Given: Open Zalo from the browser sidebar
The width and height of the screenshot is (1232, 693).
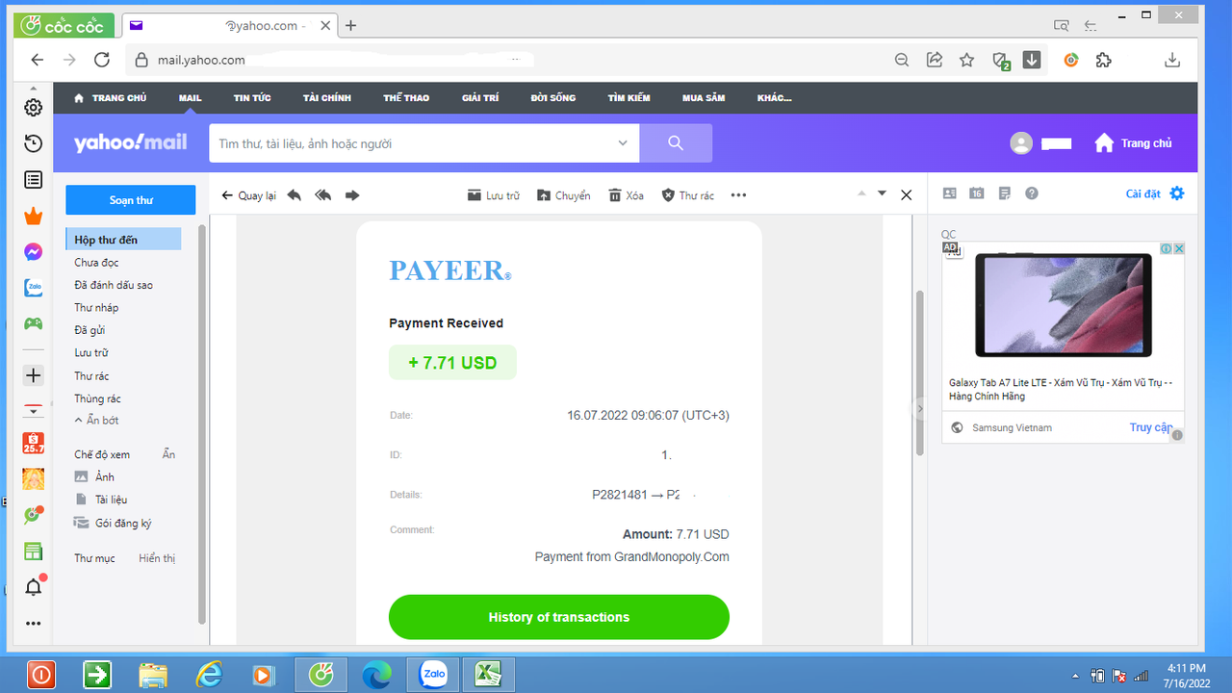Looking at the screenshot, I should coord(33,288).
